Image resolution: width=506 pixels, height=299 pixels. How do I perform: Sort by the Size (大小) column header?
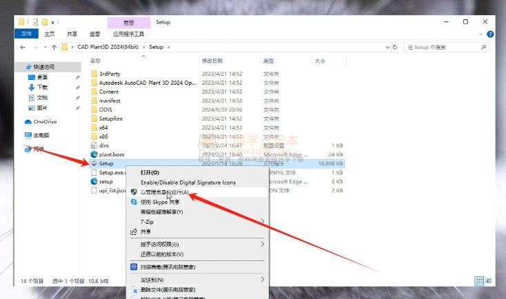point(320,61)
